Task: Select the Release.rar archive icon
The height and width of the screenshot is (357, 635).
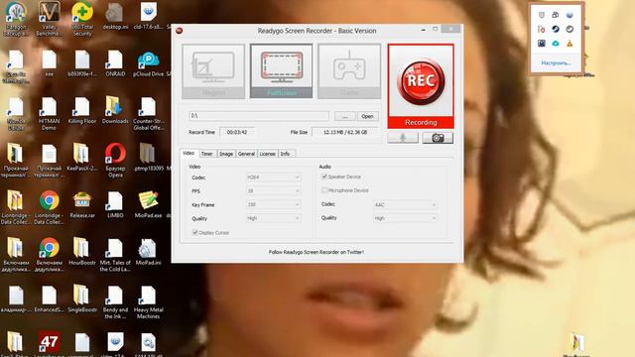Action: coord(82,204)
